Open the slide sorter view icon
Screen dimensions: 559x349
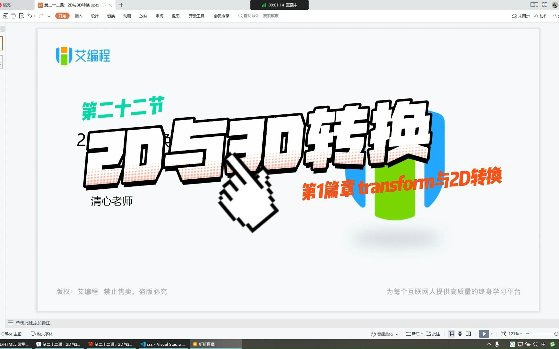(x=460, y=334)
